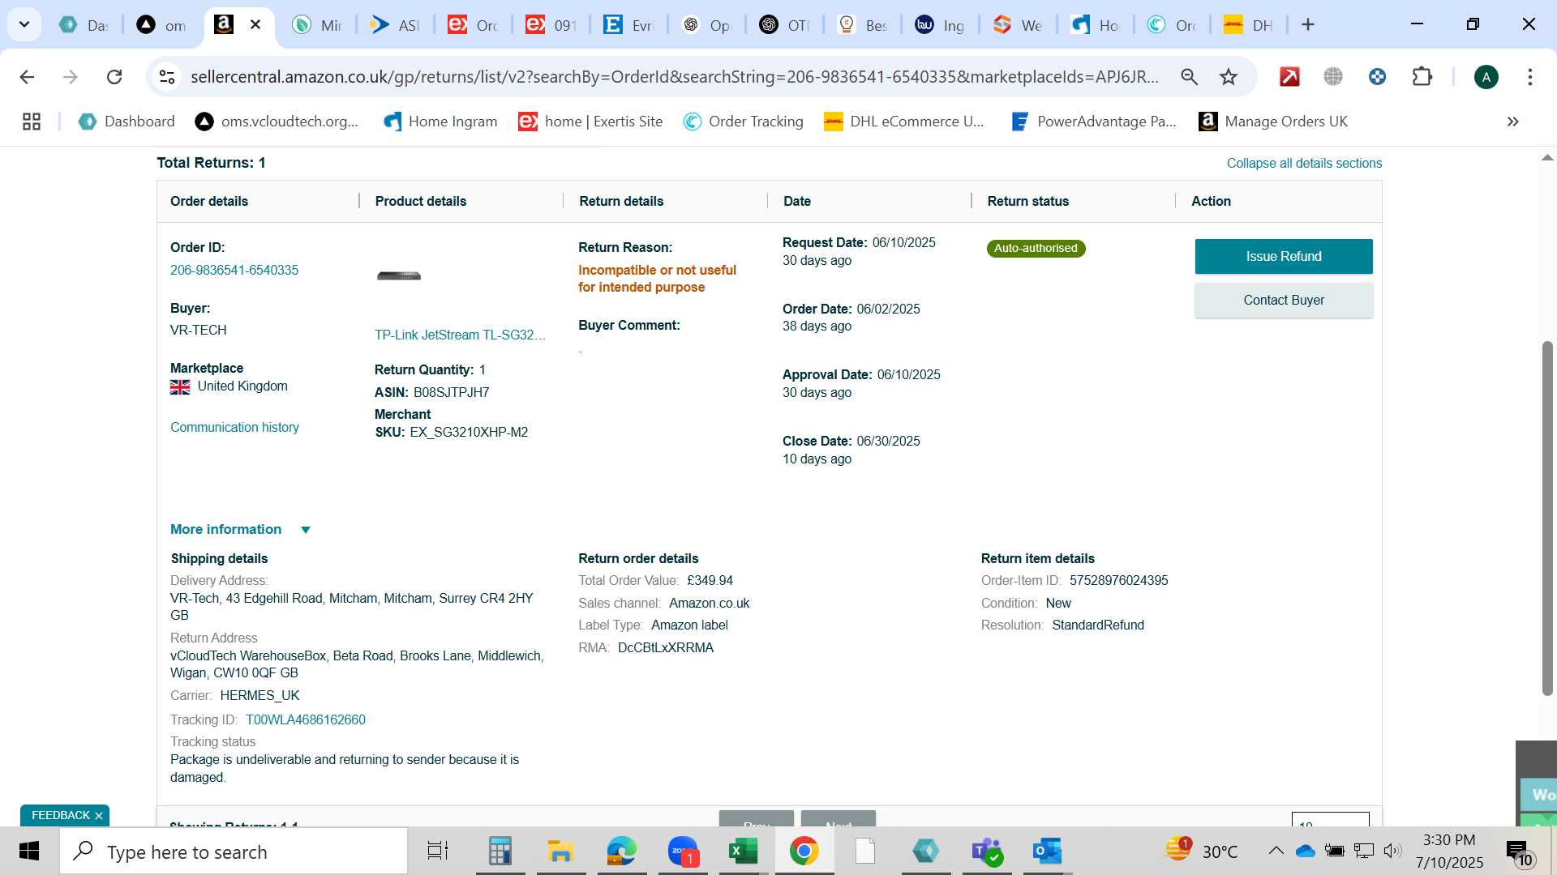Click the browser forward arrow
1557x875 pixels.
coord(71,77)
